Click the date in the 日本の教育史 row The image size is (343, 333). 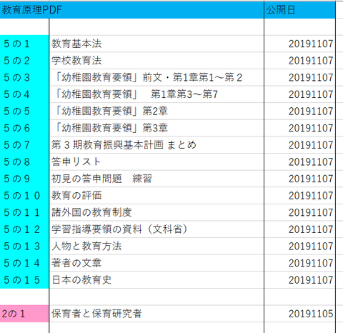pyautogui.click(x=299, y=280)
